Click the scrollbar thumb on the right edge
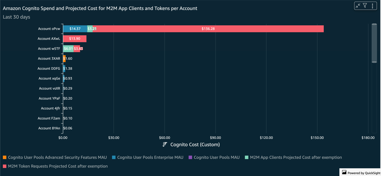Image resolution: width=381 pixels, height=176 pixels. 374,43
